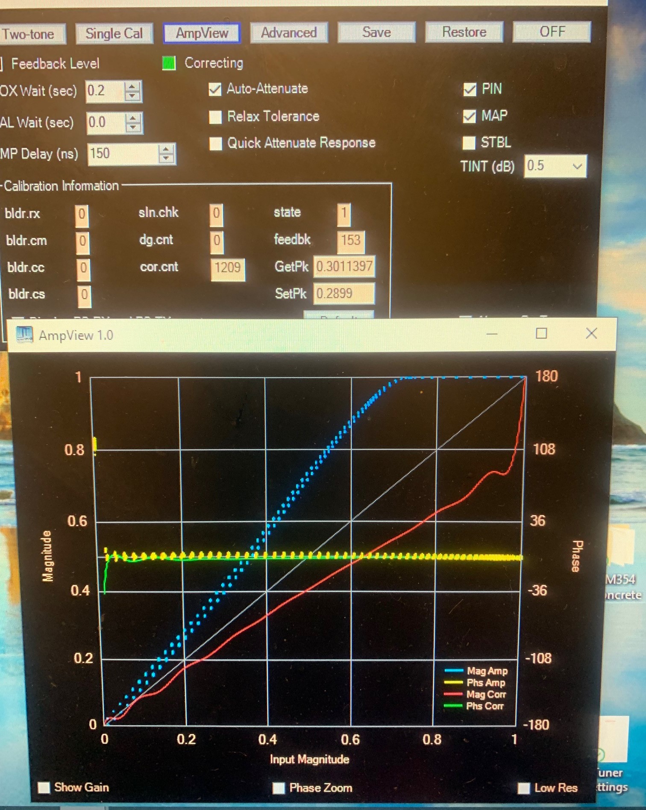
Task: Click the Input Magnitude axis label
Action: coord(310,759)
